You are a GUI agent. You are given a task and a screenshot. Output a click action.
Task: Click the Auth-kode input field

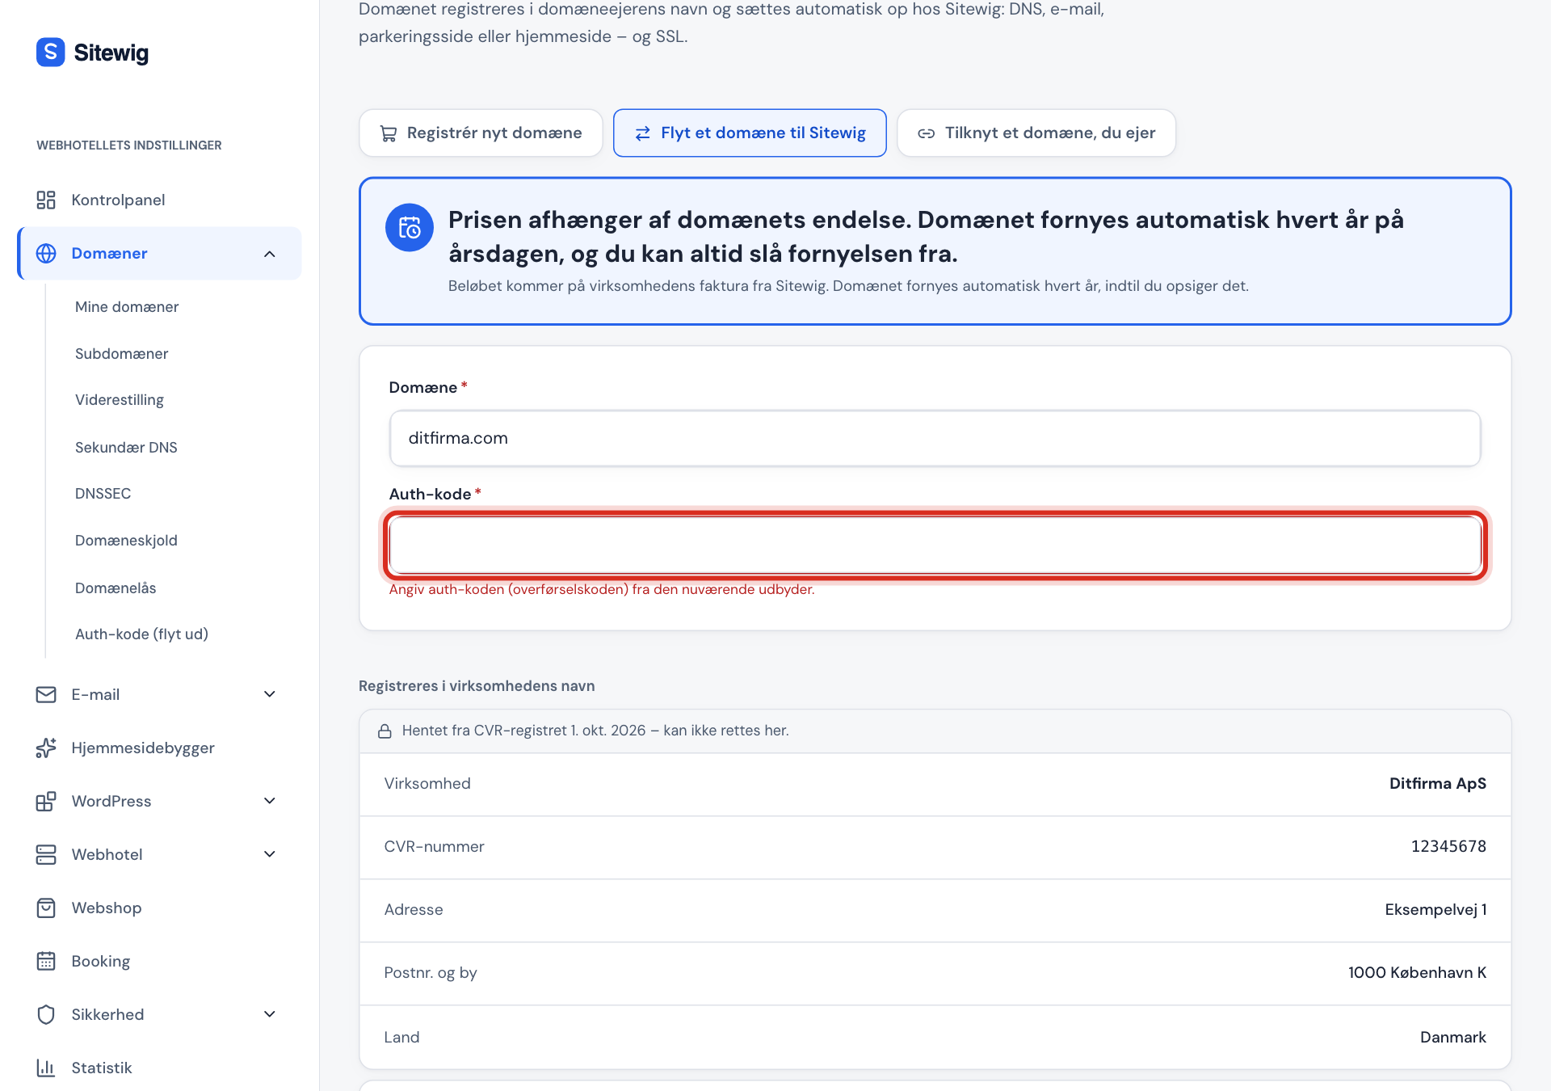tap(935, 545)
